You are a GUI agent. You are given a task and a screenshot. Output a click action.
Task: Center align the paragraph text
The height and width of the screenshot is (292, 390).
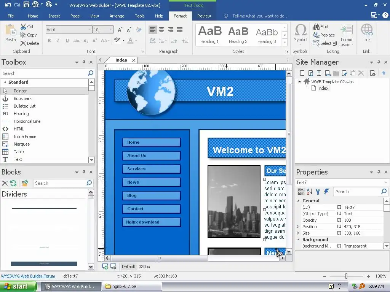coord(161,30)
